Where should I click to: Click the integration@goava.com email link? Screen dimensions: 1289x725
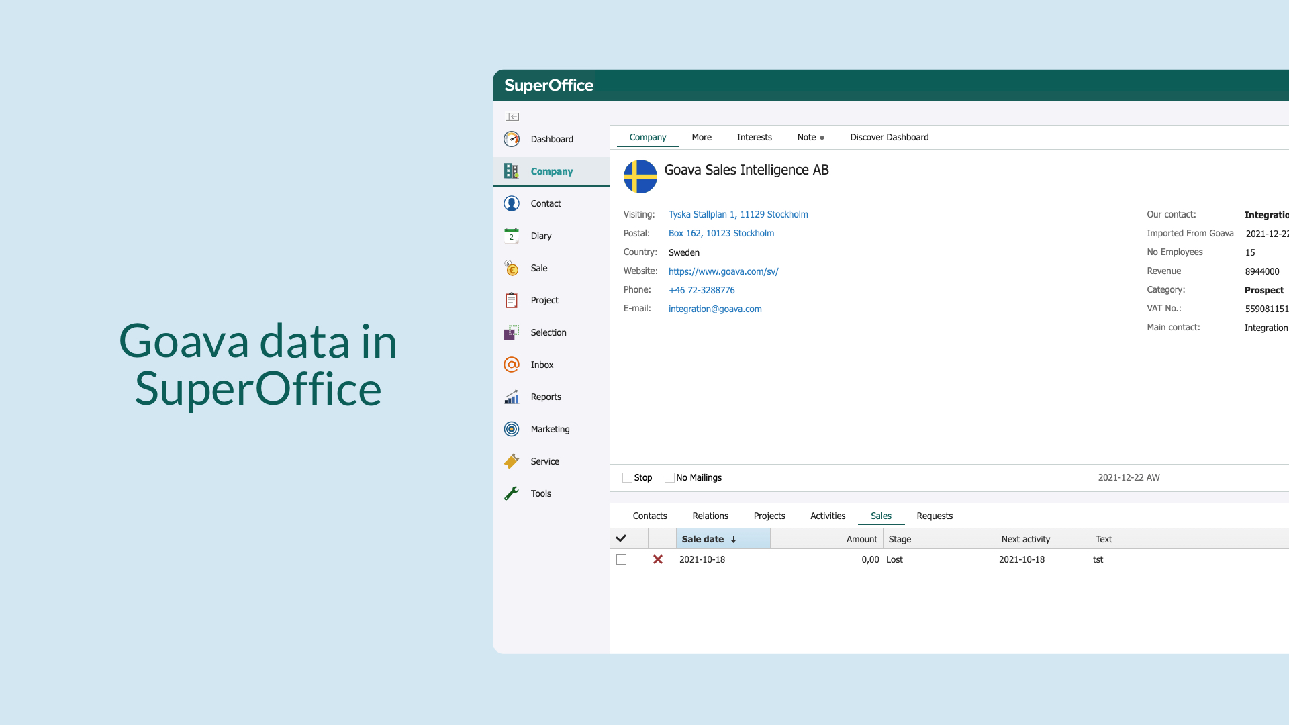click(715, 309)
